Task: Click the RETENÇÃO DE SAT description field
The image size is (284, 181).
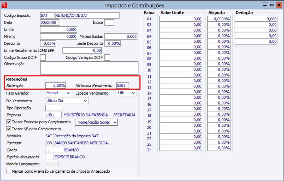Action: click(x=87, y=15)
